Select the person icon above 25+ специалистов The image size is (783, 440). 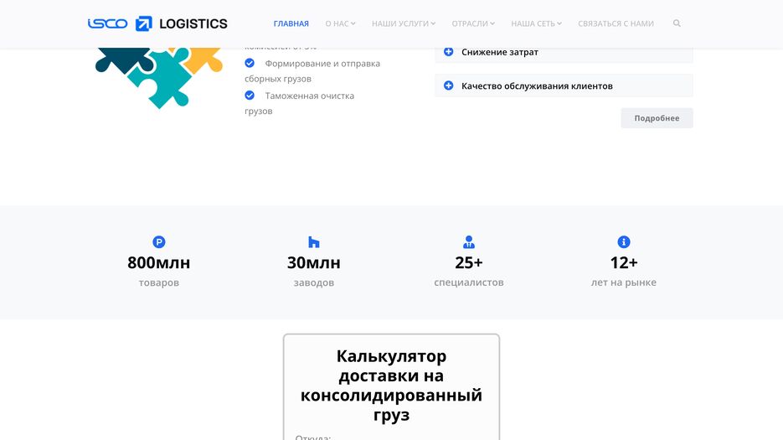(x=469, y=242)
